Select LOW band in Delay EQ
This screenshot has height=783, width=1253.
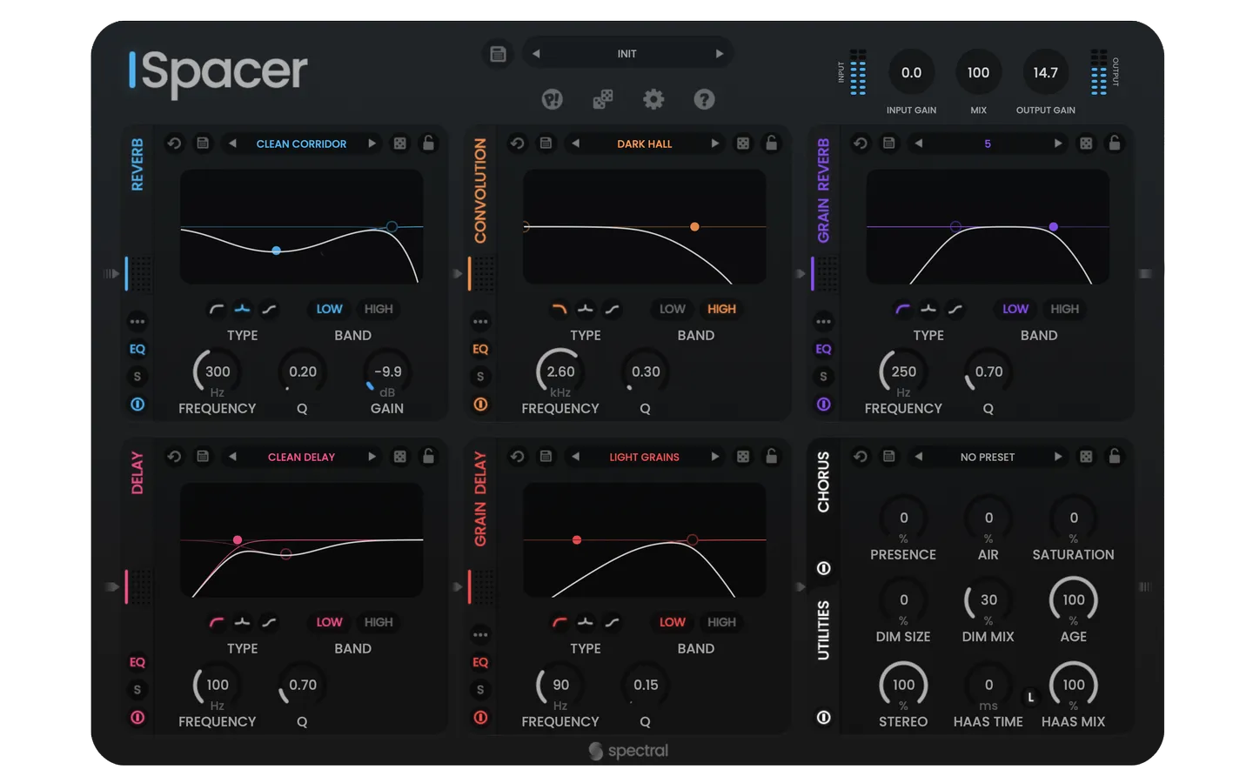(329, 622)
